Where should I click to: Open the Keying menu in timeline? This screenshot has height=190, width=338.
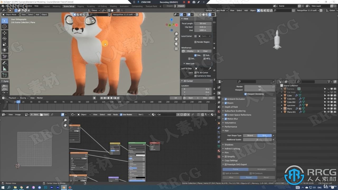click(24, 98)
